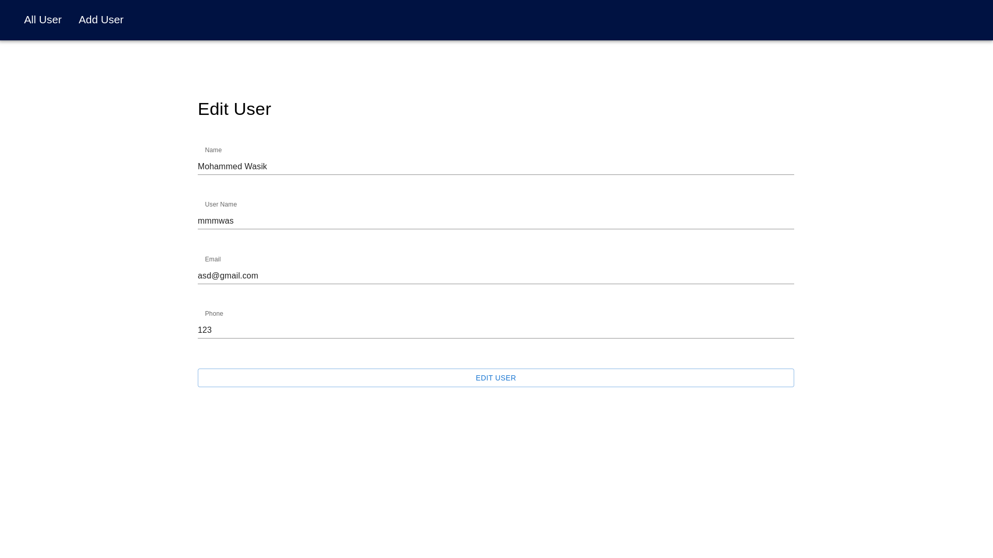The height and width of the screenshot is (558, 993).
Task: Click empty area of the navy navigation bar
Action: coord(518,20)
